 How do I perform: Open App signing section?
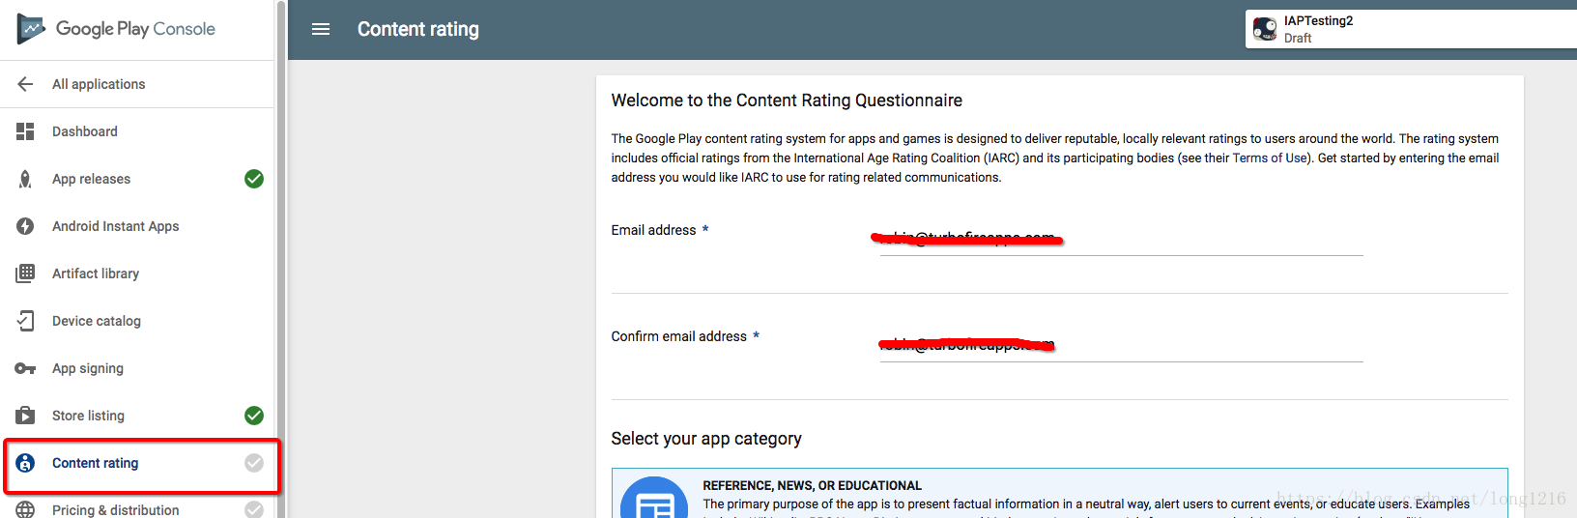[88, 368]
